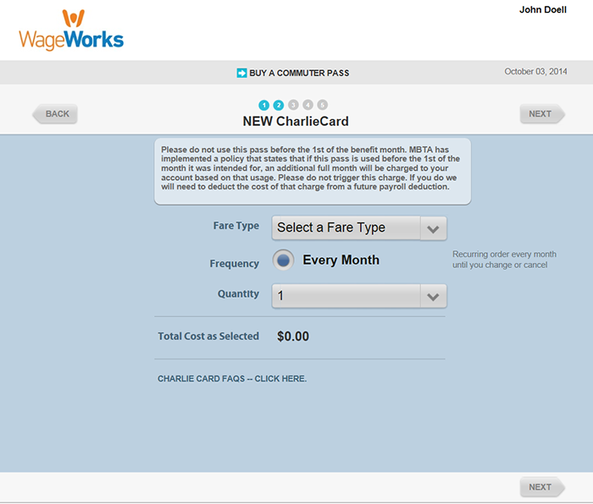The width and height of the screenshot is (593, 504).
Task: Click the Fare Type field label
Action: [x=236, y=226]
